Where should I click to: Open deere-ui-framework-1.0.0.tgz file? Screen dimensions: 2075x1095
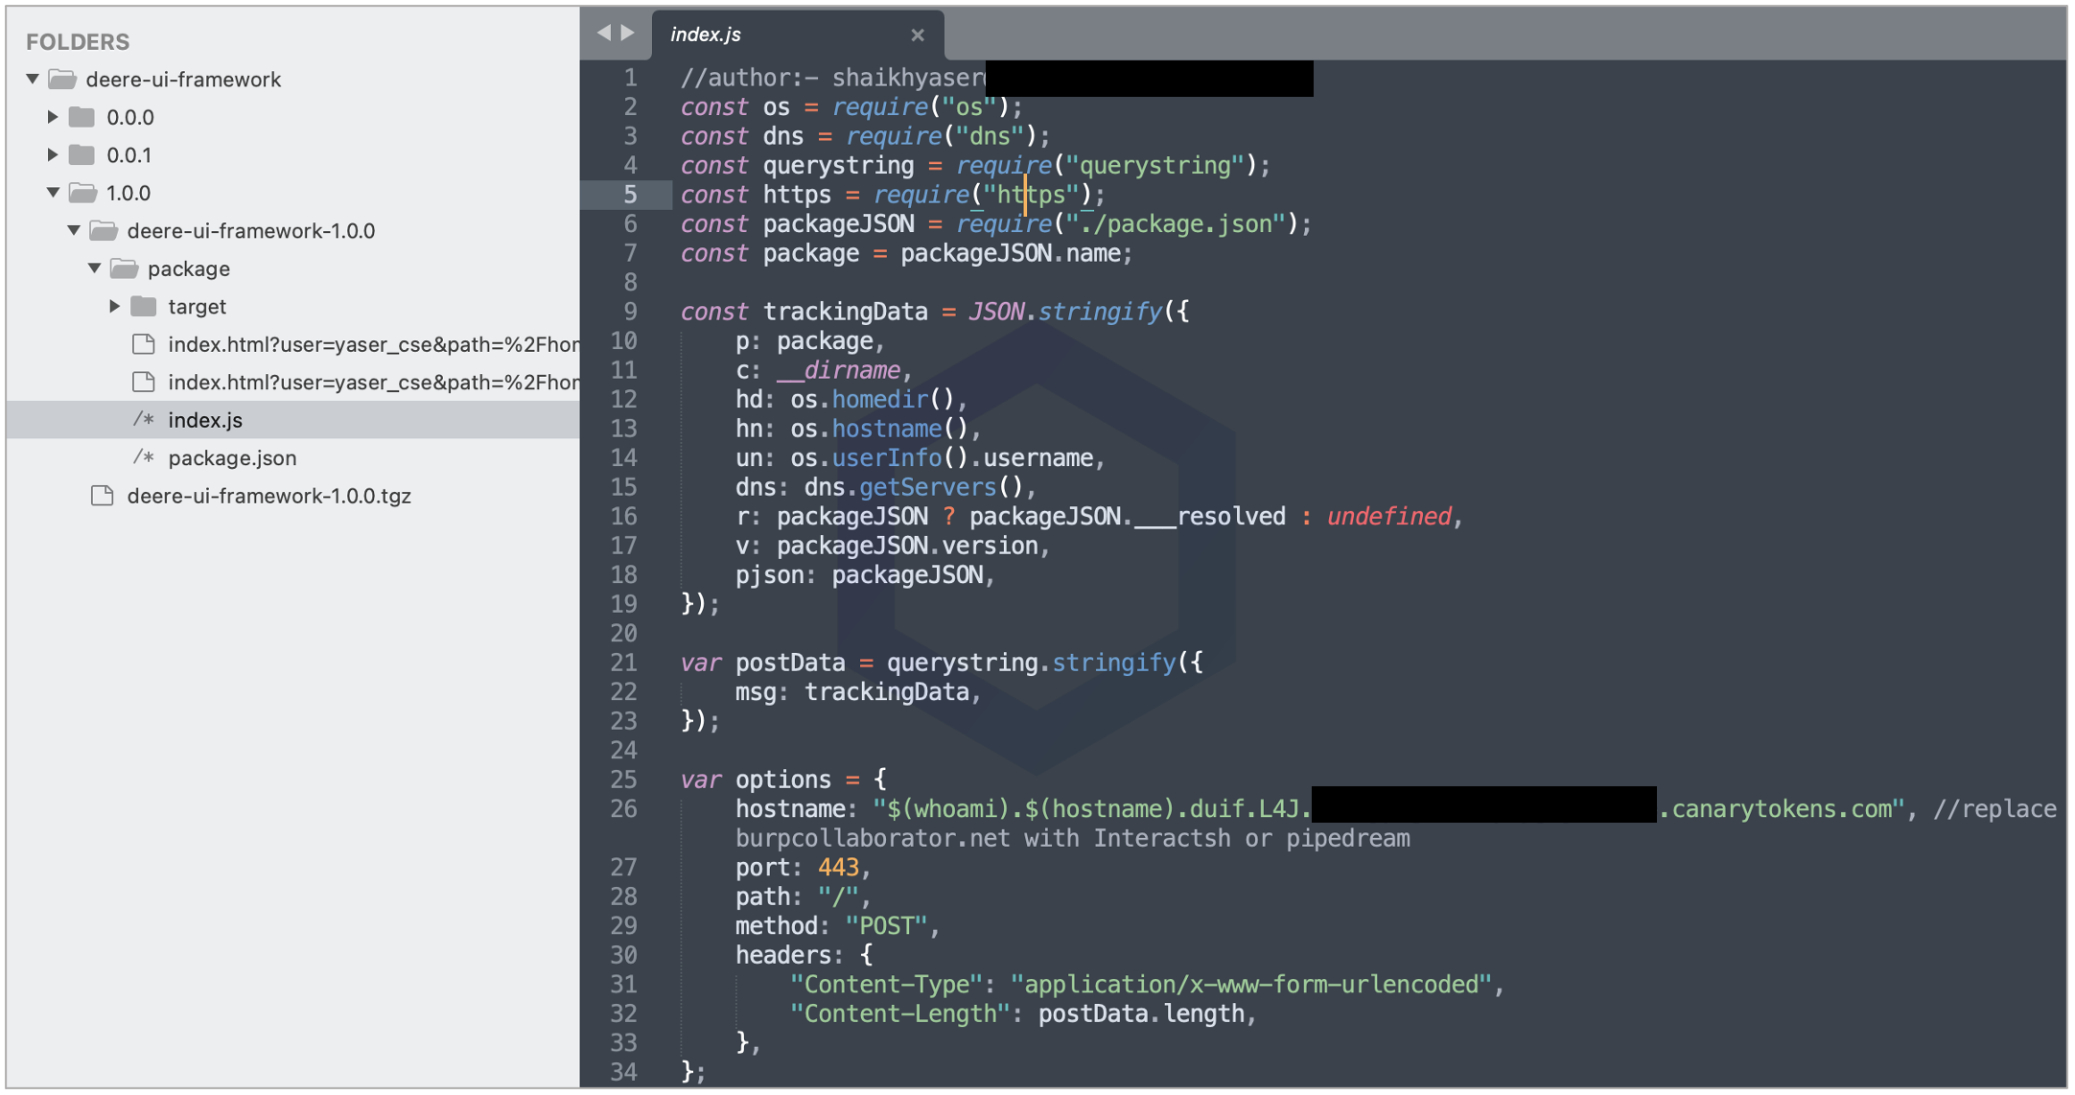(268, 497)
